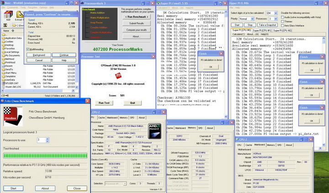Select the My Documents folder in WinRAR
This screenshot has height=193, width=329.
pos(11,55)
